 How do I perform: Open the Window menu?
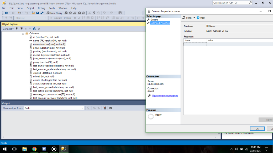tap(63, 8)
